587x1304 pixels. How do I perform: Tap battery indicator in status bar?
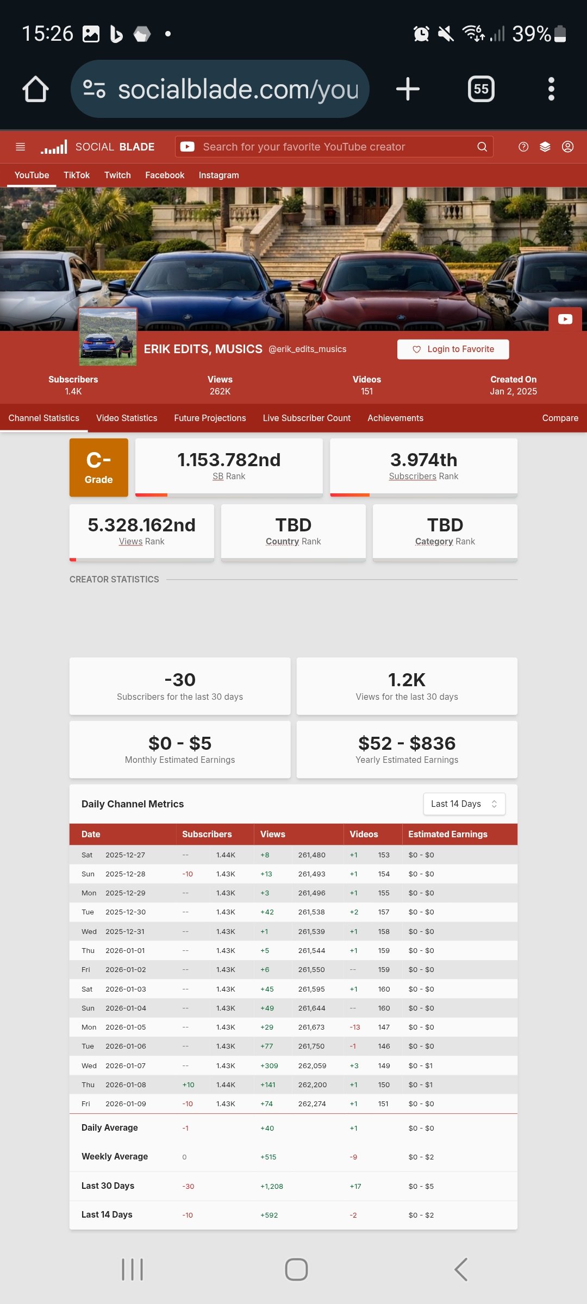[x=560, y=34]
